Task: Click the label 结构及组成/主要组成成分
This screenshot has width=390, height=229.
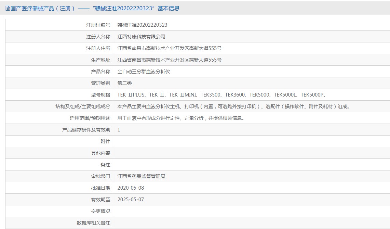Action: [83, 106]
